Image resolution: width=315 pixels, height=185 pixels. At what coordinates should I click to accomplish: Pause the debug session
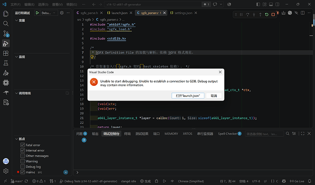click(x=241, y=15)
